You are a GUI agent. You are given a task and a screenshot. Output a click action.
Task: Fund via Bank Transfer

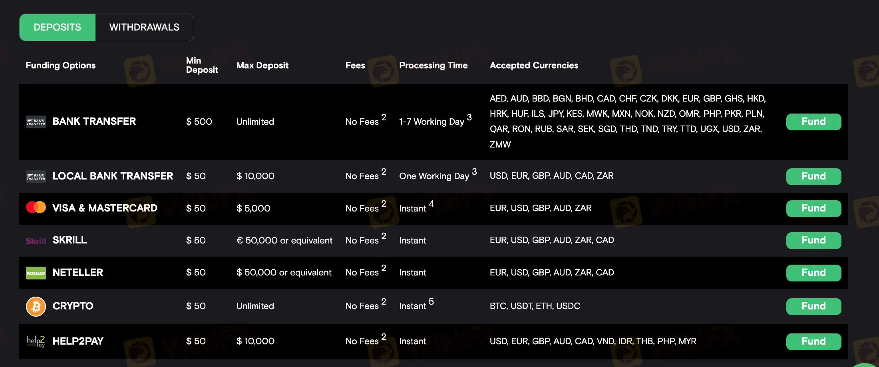[x=813, y=122]
